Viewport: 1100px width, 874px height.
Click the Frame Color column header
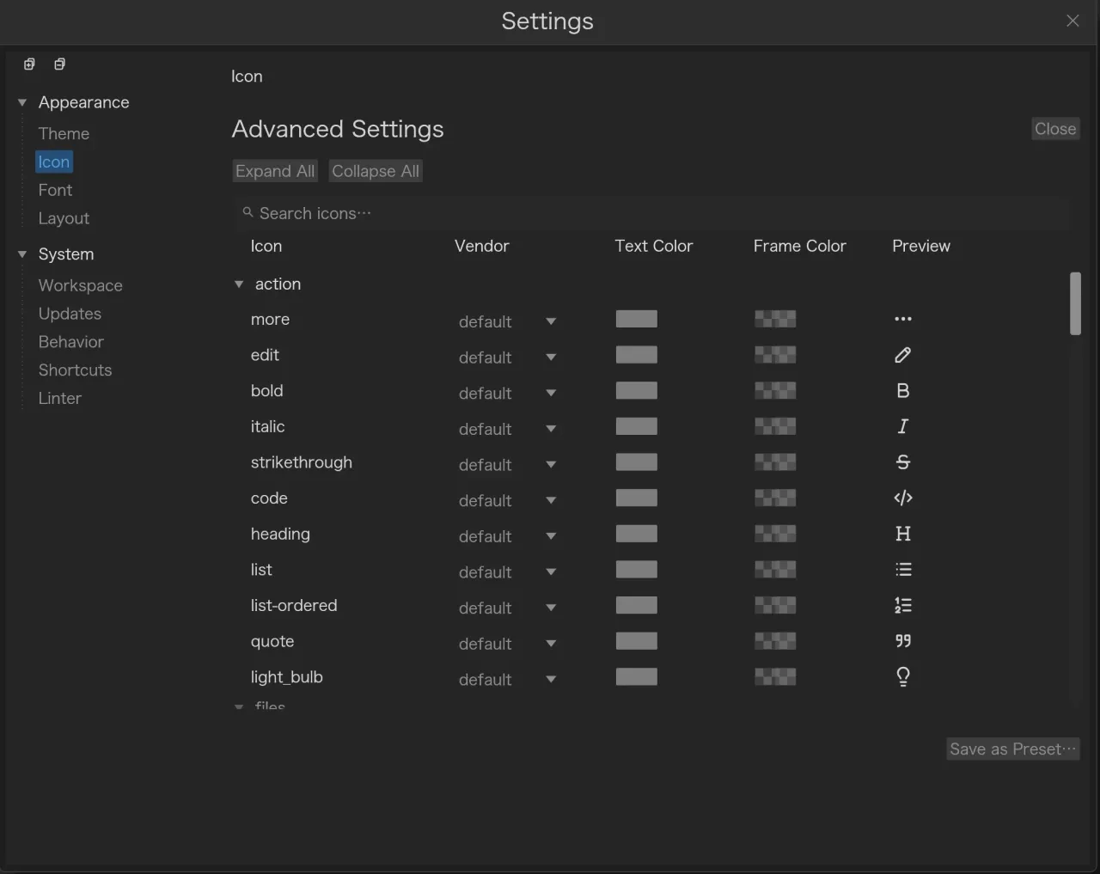tap(799, 246)
